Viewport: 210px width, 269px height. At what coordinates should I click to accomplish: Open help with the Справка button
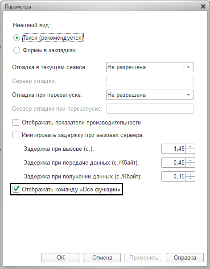185,257
